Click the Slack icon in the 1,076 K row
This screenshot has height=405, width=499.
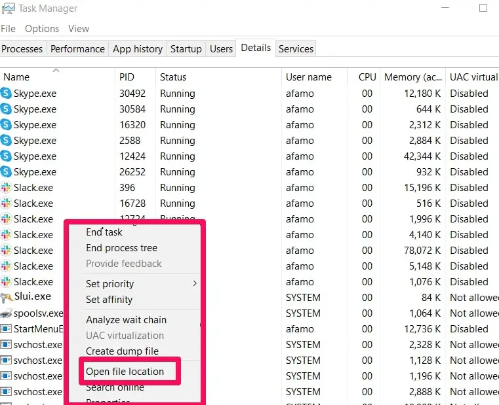[6, 282]
